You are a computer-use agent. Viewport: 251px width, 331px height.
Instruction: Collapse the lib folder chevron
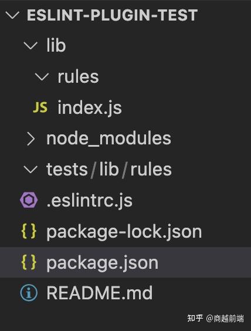point(30,45)
